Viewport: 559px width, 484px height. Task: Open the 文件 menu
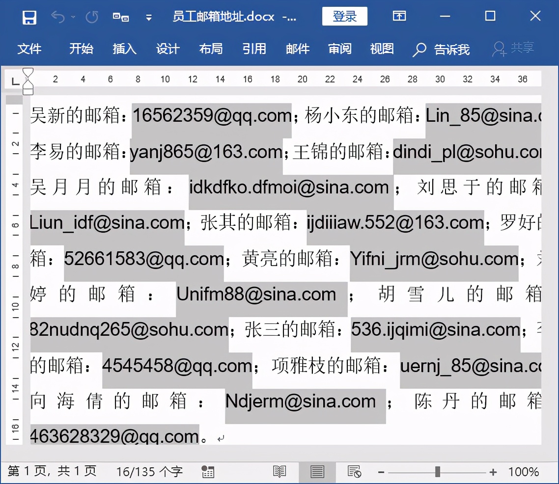[29, 49]
